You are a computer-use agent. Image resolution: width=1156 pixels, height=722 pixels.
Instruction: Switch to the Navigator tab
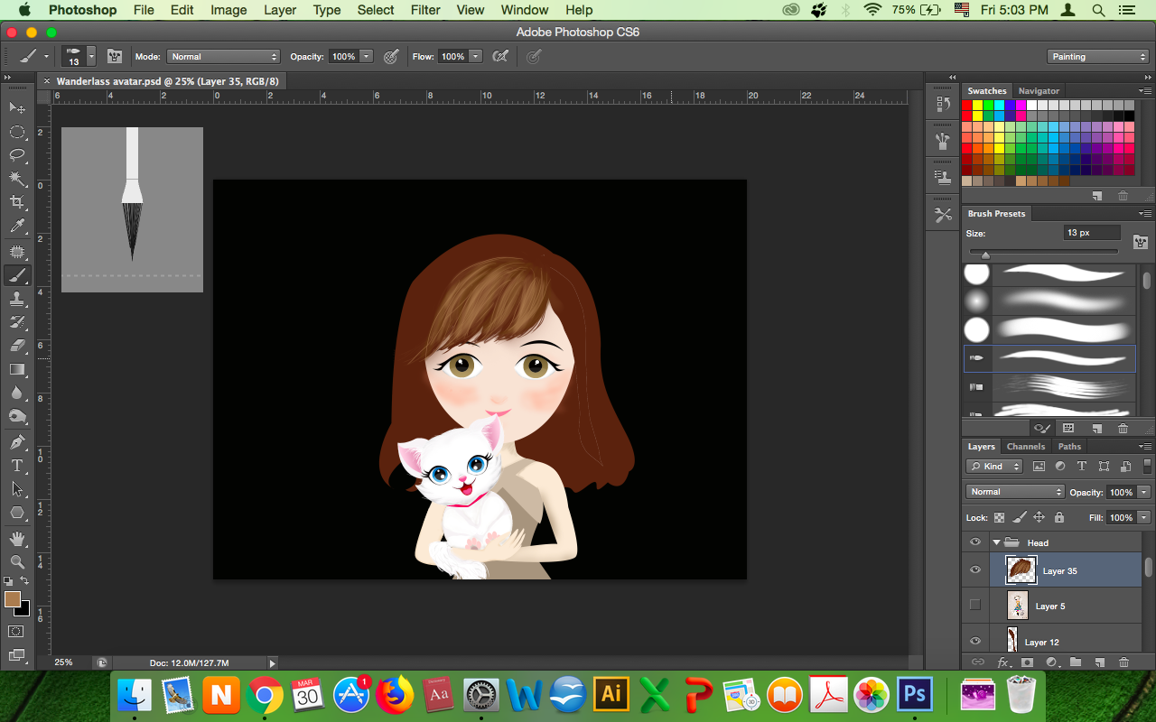1039,91
